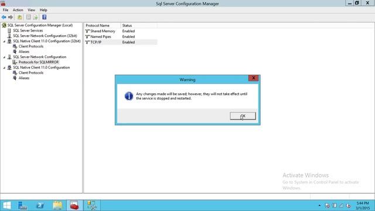The height and width of the screenshot is (211, 375).
Task: Collapse the SQL Server Network Configuration node
Action: coord(4,57)
